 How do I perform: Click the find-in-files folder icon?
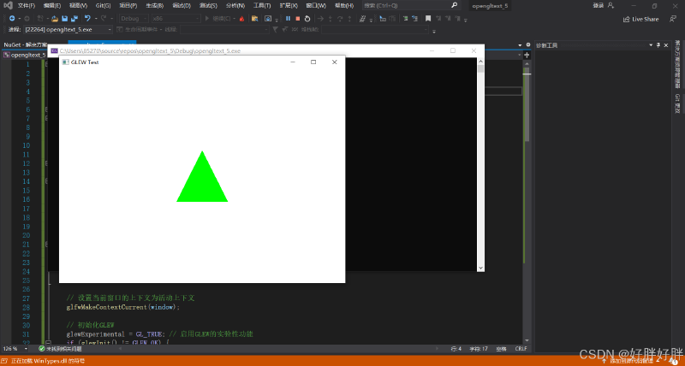click(x=254, y=19)
